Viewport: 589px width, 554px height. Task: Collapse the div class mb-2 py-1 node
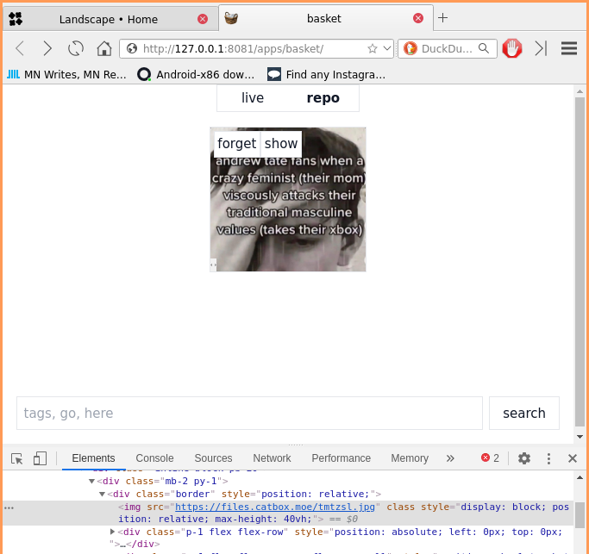pyautogui.click(x=92, y=481)
